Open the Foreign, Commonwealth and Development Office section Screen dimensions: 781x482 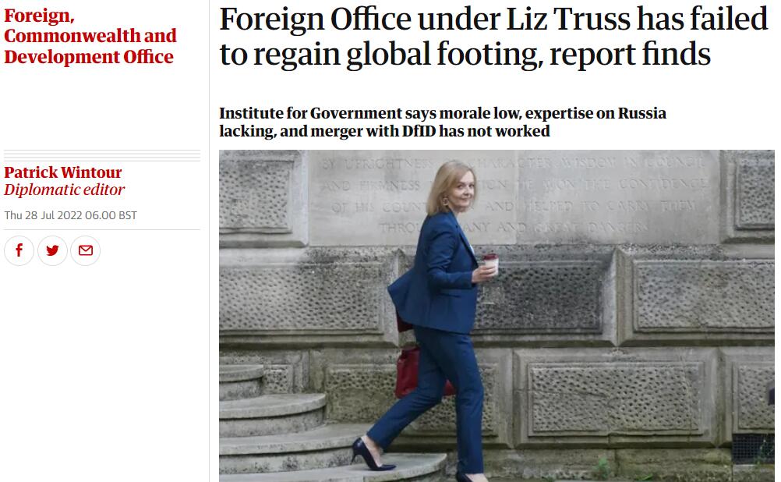(90, 36)
